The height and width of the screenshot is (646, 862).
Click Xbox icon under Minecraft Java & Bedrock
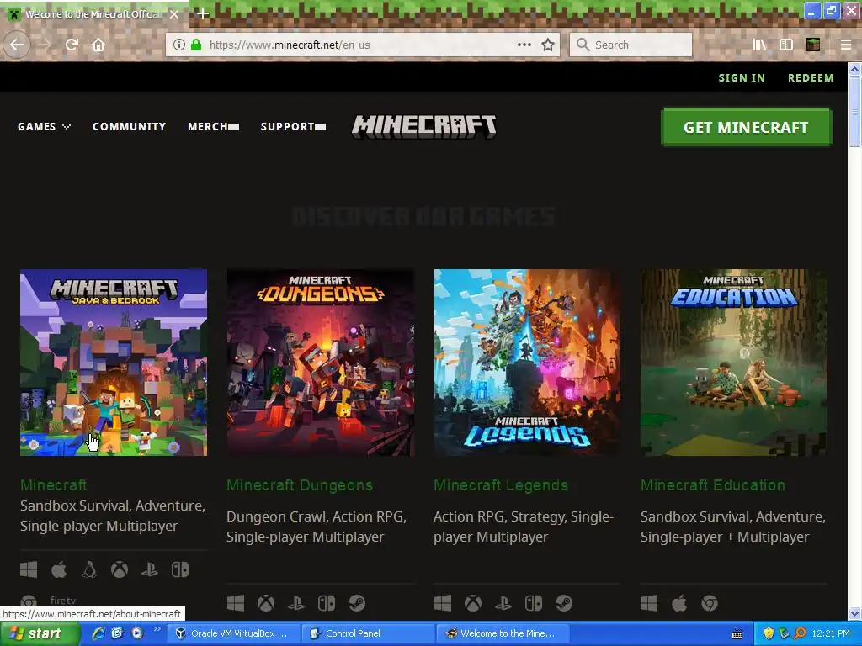pos(120,569)
